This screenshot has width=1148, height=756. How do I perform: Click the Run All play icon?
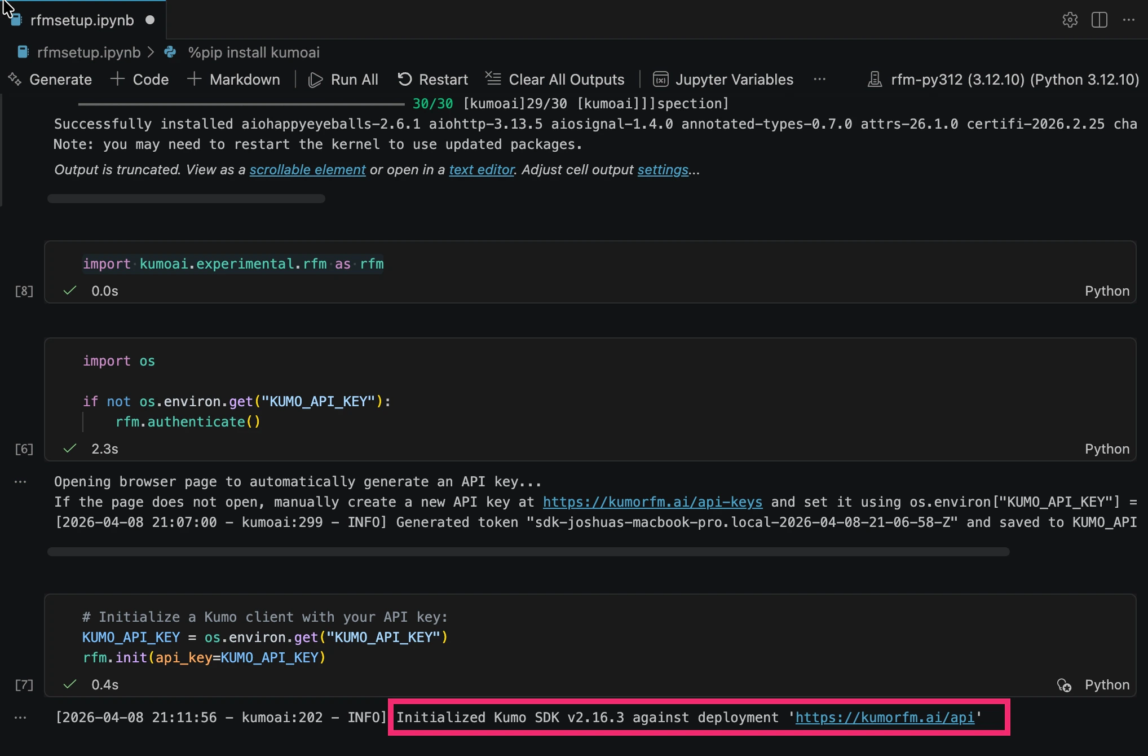pyautogui.click(x=315, y=80)
